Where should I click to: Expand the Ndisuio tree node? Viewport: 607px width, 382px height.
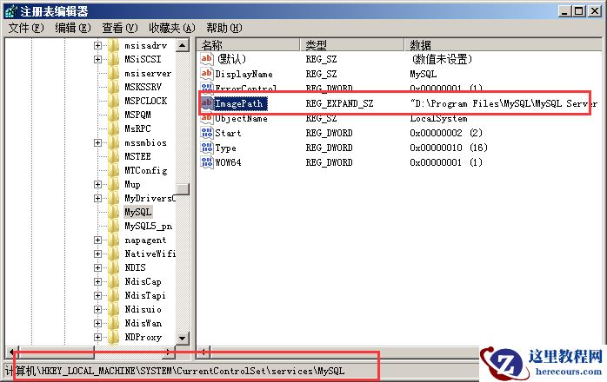[97, 309]
